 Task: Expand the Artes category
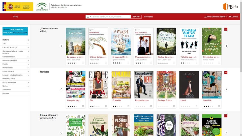tap(28, 44)
